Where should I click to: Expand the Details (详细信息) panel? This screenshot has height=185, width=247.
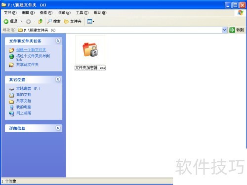pyautogui.click(x=58, y=128)
